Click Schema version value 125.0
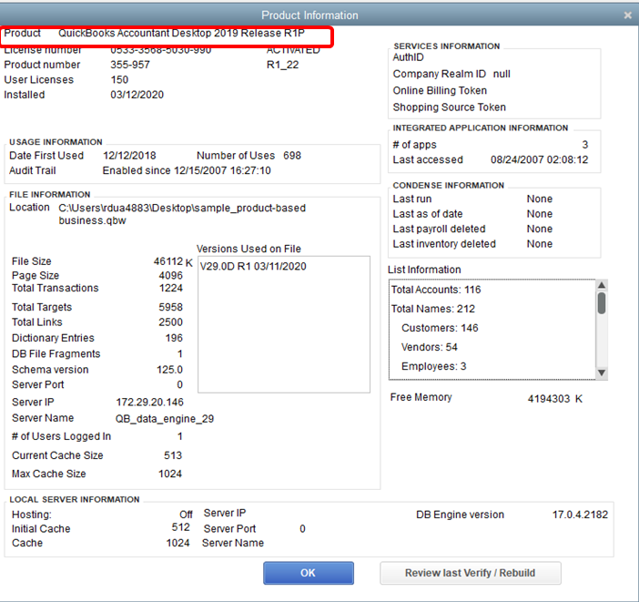639x602 pixels. (x=169, y=370)
